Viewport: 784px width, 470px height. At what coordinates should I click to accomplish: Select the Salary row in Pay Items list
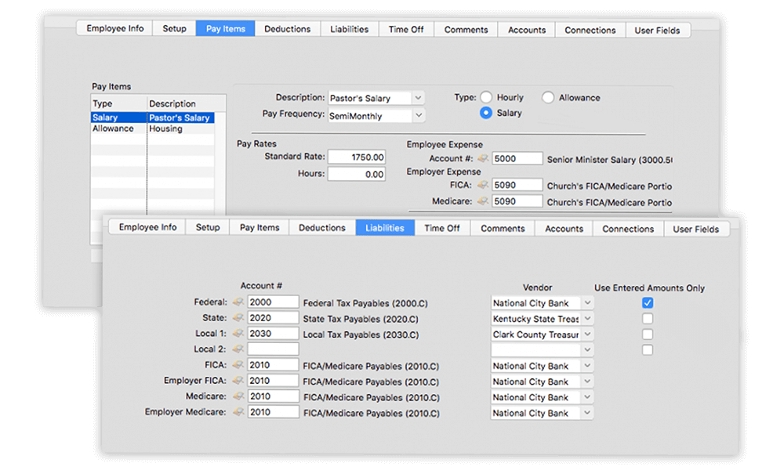coord(153,117)
